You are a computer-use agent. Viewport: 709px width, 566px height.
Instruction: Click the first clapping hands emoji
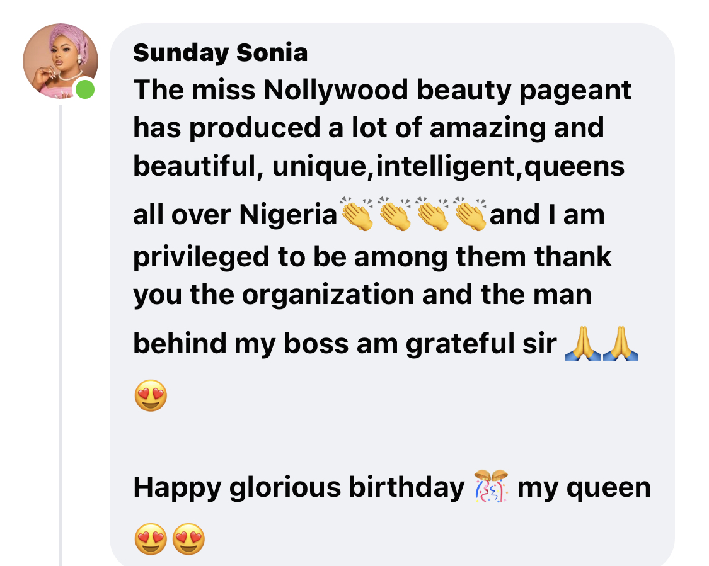[357, 214]
